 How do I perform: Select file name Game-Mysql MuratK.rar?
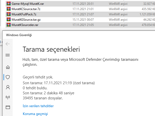[28, 4]
